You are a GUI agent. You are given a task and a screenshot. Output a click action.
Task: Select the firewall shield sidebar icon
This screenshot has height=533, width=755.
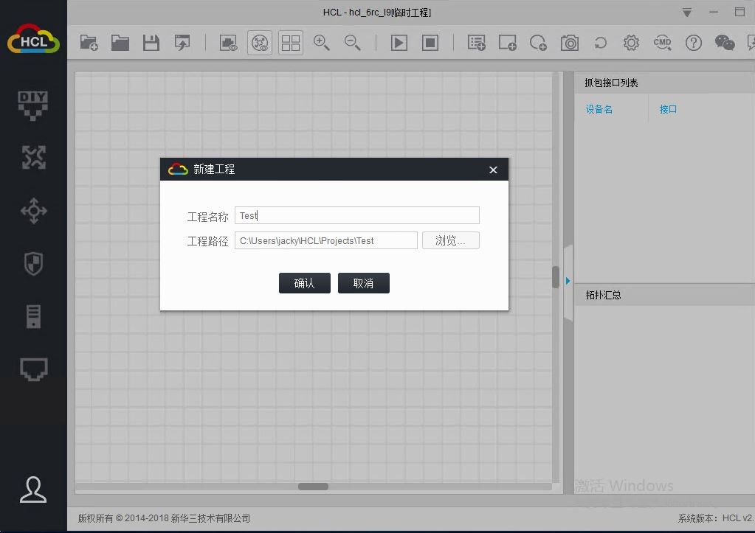coord(34,264)
